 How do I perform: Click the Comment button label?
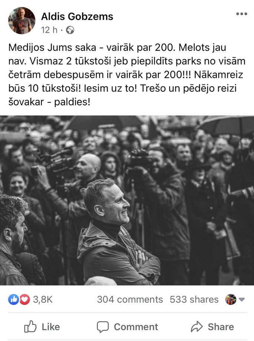136,327
